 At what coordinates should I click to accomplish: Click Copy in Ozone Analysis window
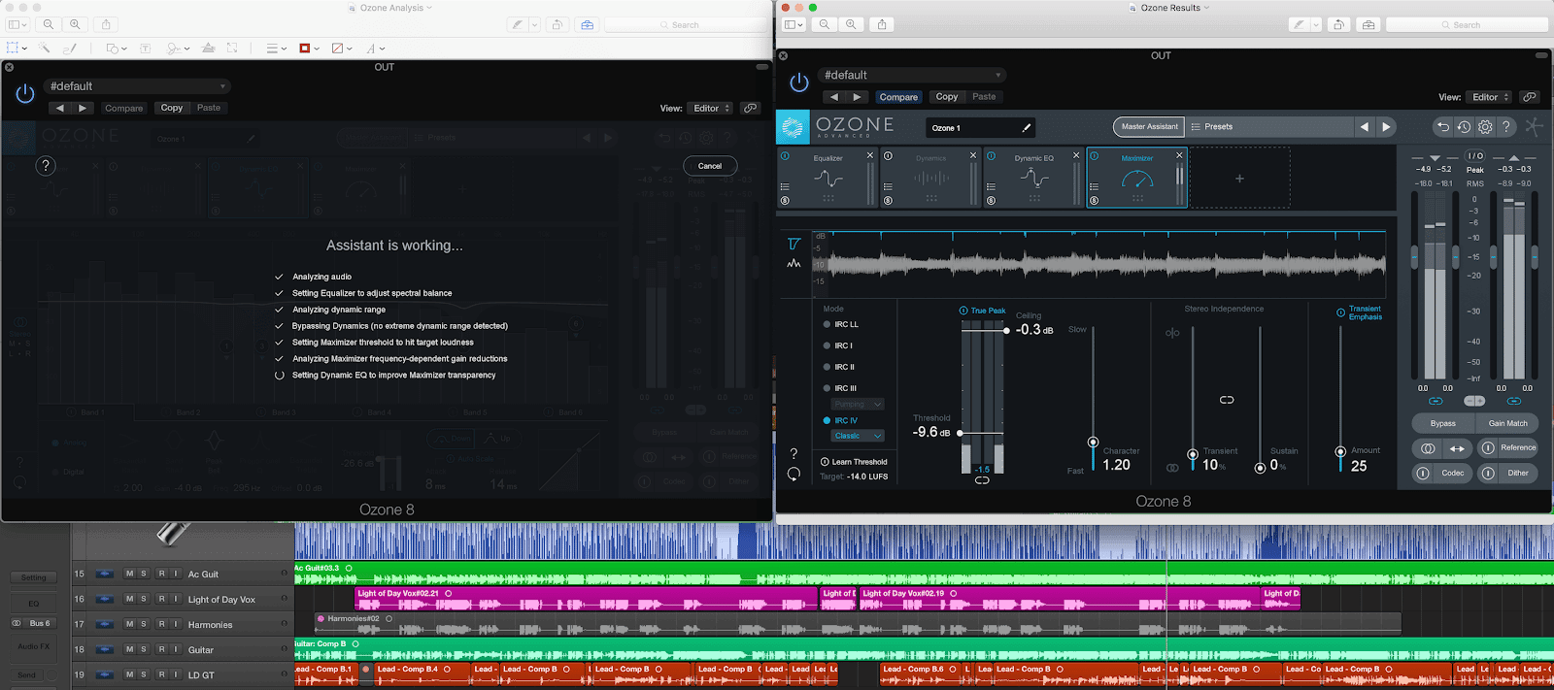coord(172,108)
